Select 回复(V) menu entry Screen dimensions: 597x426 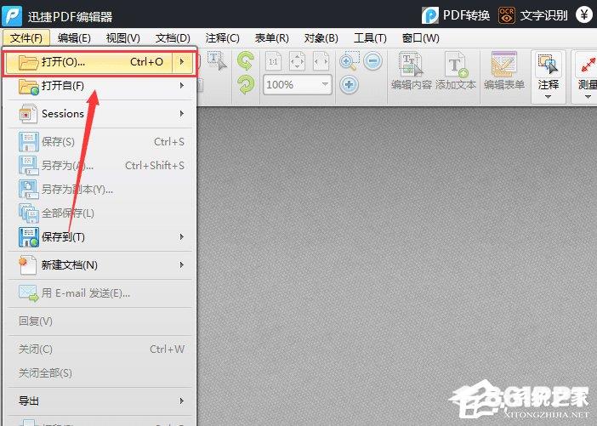coord(36,321)
